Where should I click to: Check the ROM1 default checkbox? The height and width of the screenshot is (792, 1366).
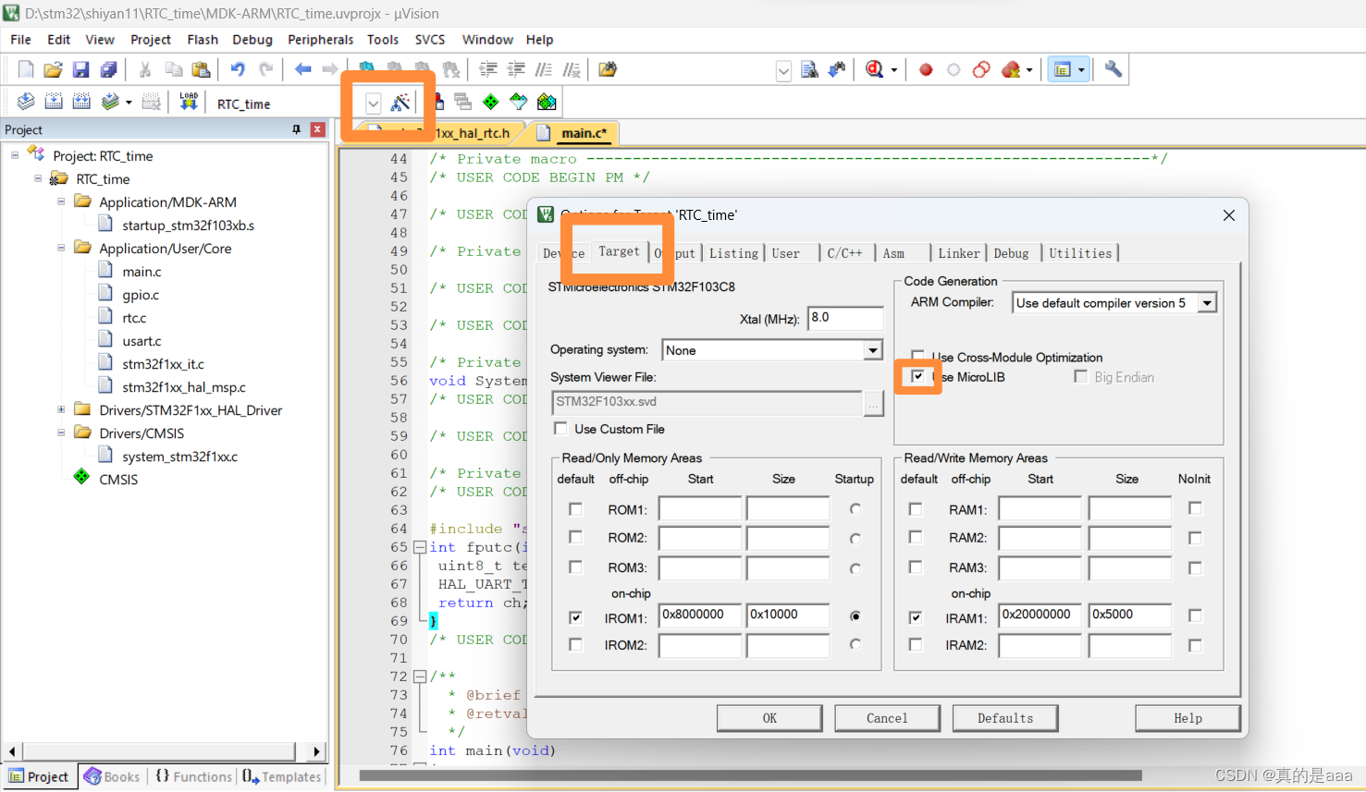coord(575,509)
